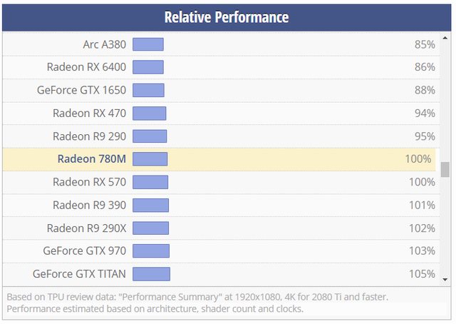Click the Radeon R9 390 entry

point(89,205)
